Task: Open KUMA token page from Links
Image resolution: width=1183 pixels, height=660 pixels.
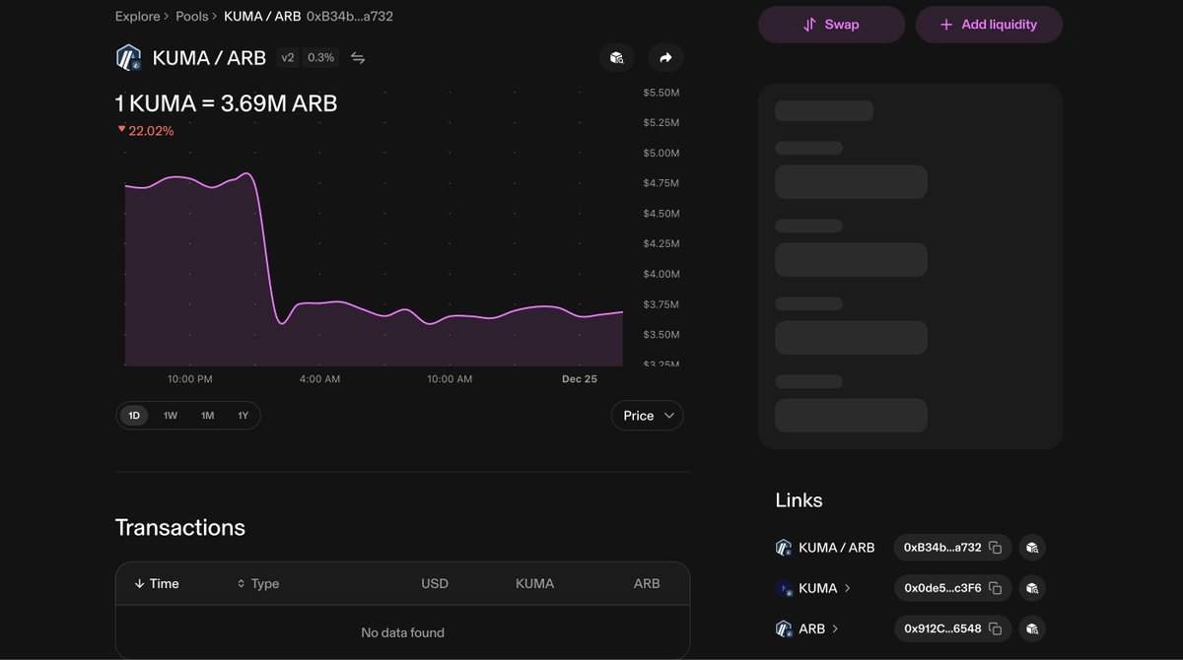Action: (824, 588)
